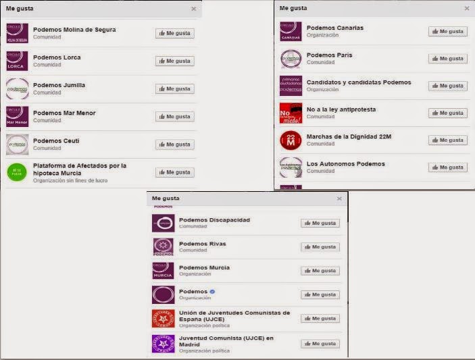Open Podemos Mar Menor name link
This screenshot has height=360, width=475.
pyautogui.click(x=64, y=113)
